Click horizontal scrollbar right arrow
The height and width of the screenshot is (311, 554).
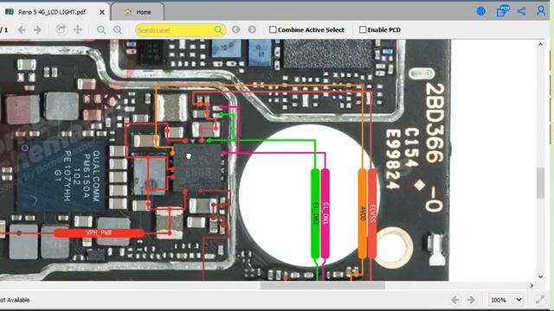point(531,285)
